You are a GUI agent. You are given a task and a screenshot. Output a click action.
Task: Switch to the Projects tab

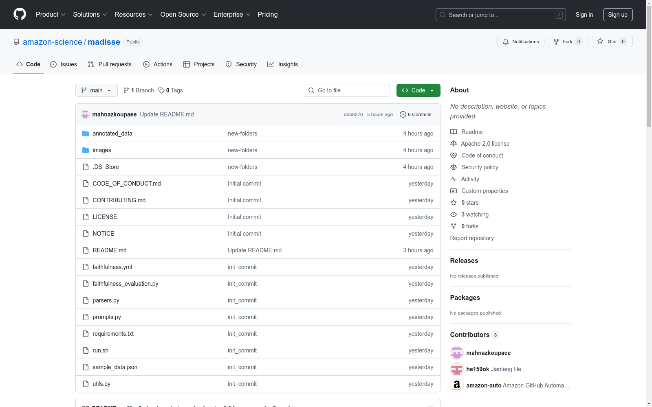[199, 64]
